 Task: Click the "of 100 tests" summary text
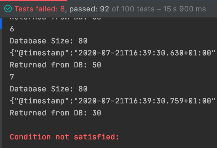(133, 9)
